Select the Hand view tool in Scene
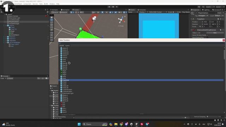This screenshot has height=127, width=226. [52, 17]
